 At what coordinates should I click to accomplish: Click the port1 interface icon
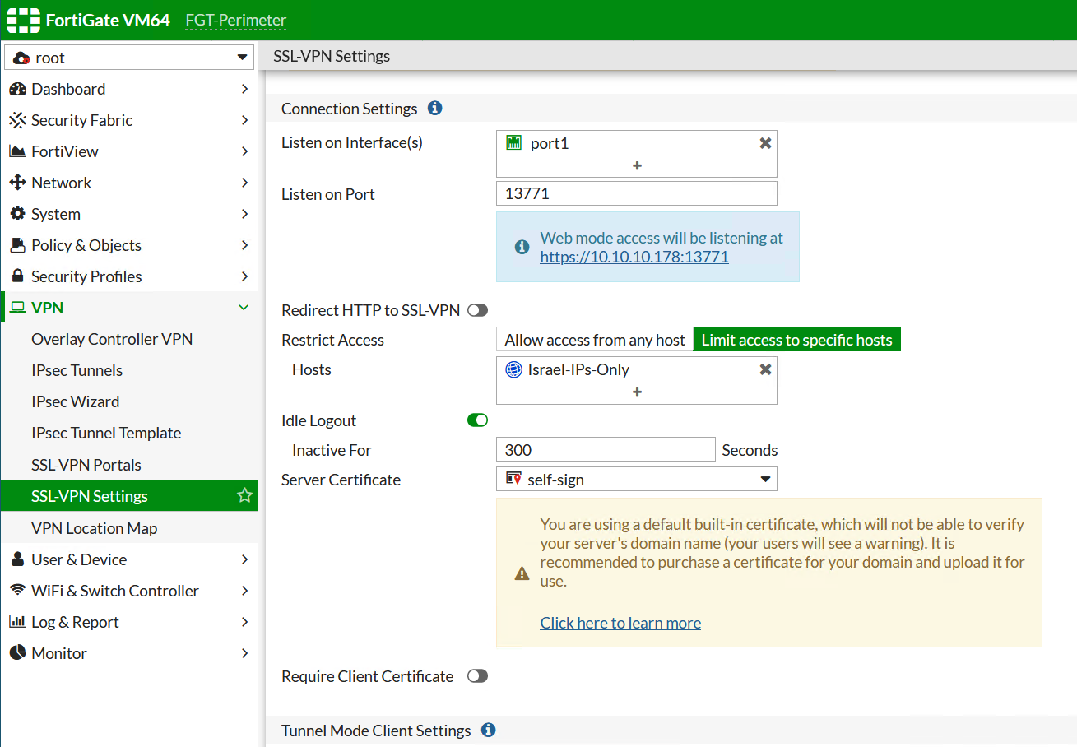point(514,143)
